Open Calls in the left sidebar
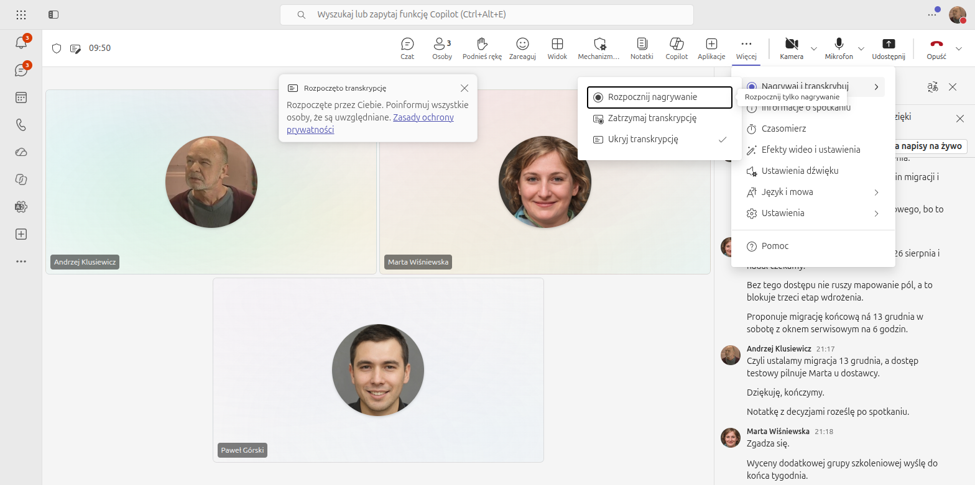The height and width of the screenshot is (485, 975). [21, 125]
